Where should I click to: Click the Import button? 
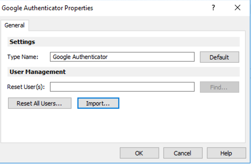[x=98, y=103]
